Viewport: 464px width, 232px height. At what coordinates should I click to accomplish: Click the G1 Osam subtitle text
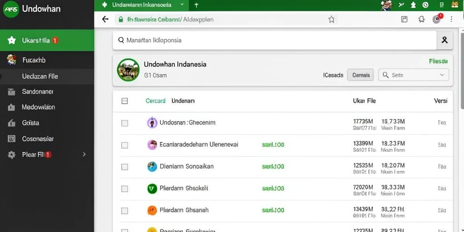pyautogui.click(x=155, y=76)
